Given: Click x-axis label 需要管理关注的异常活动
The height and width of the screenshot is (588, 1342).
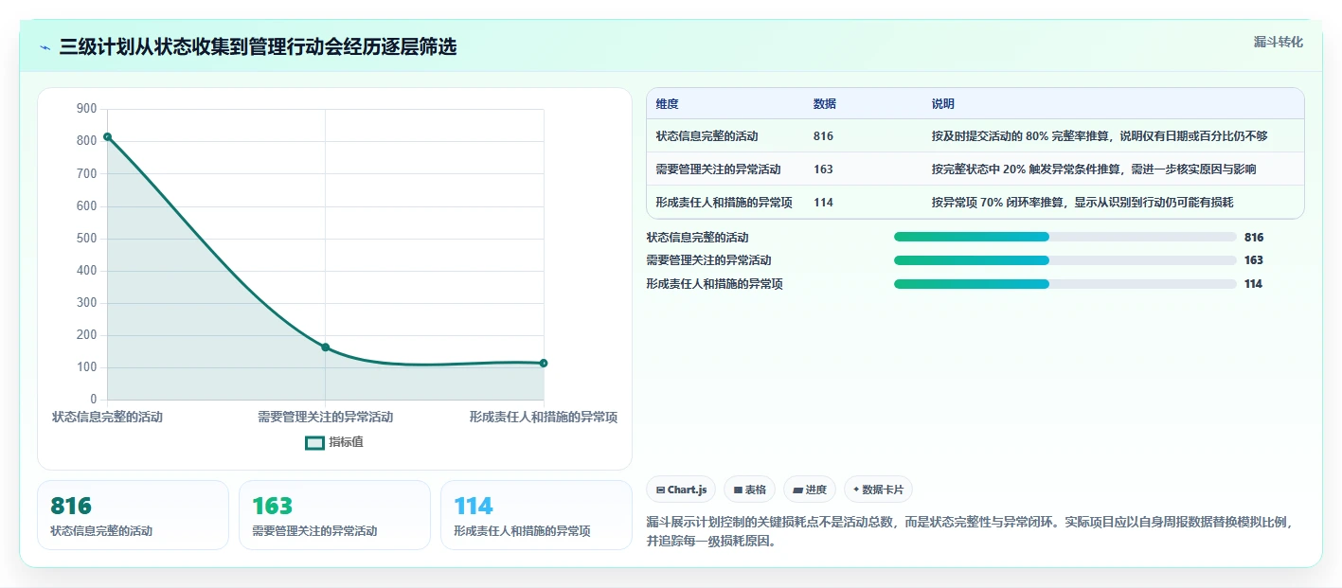Looking at the screenshot, I should click(x=325, y=417).
